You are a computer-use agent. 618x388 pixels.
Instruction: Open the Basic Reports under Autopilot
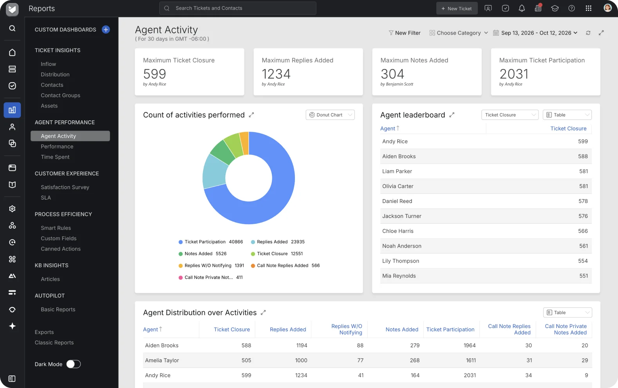58,310
